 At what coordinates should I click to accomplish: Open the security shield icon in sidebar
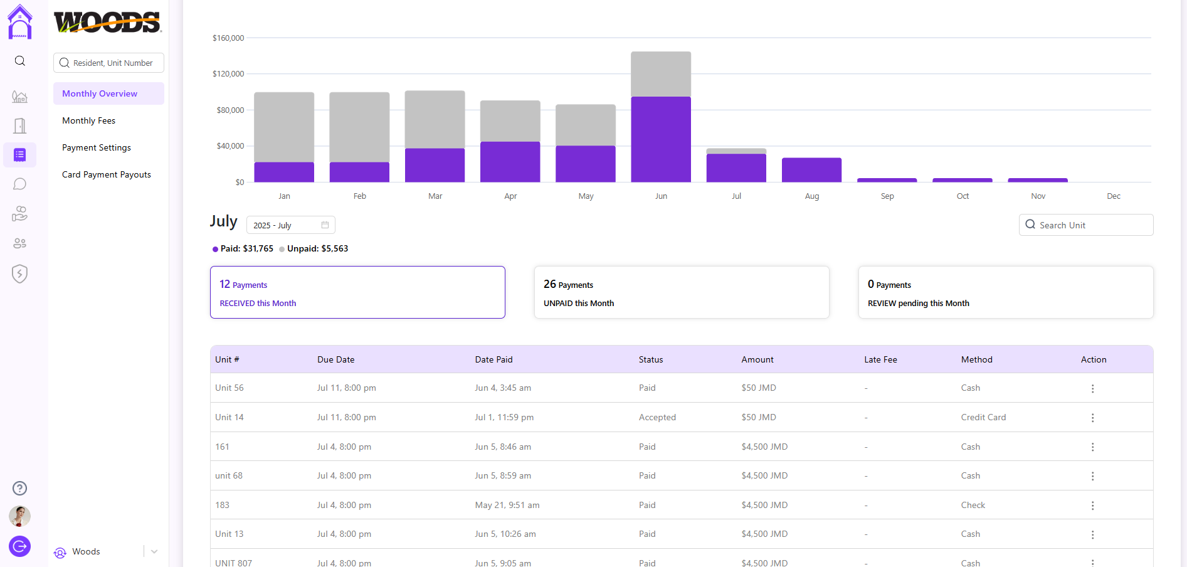click(20, 273)
